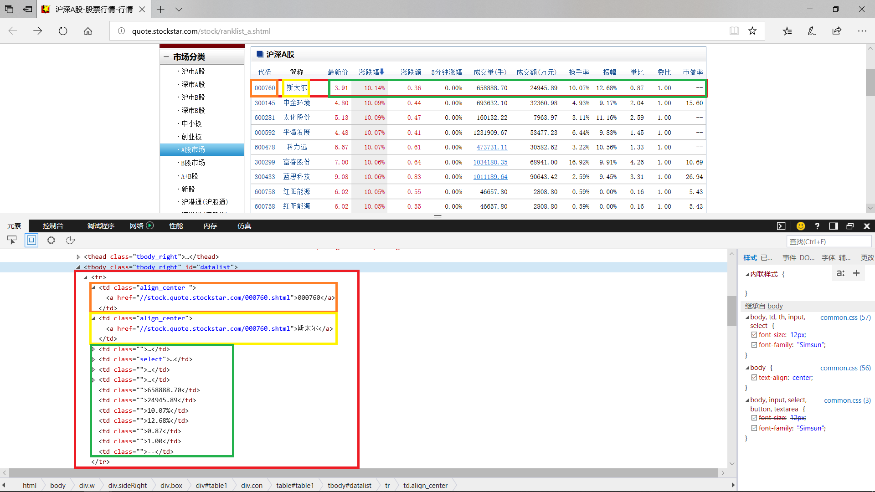Click the browser forward arrow
The image size is (875, 492).
(x=38, y=31)
